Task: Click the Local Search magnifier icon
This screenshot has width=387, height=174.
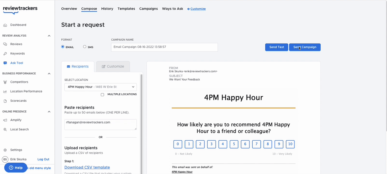Action: (x=5, y=130)
